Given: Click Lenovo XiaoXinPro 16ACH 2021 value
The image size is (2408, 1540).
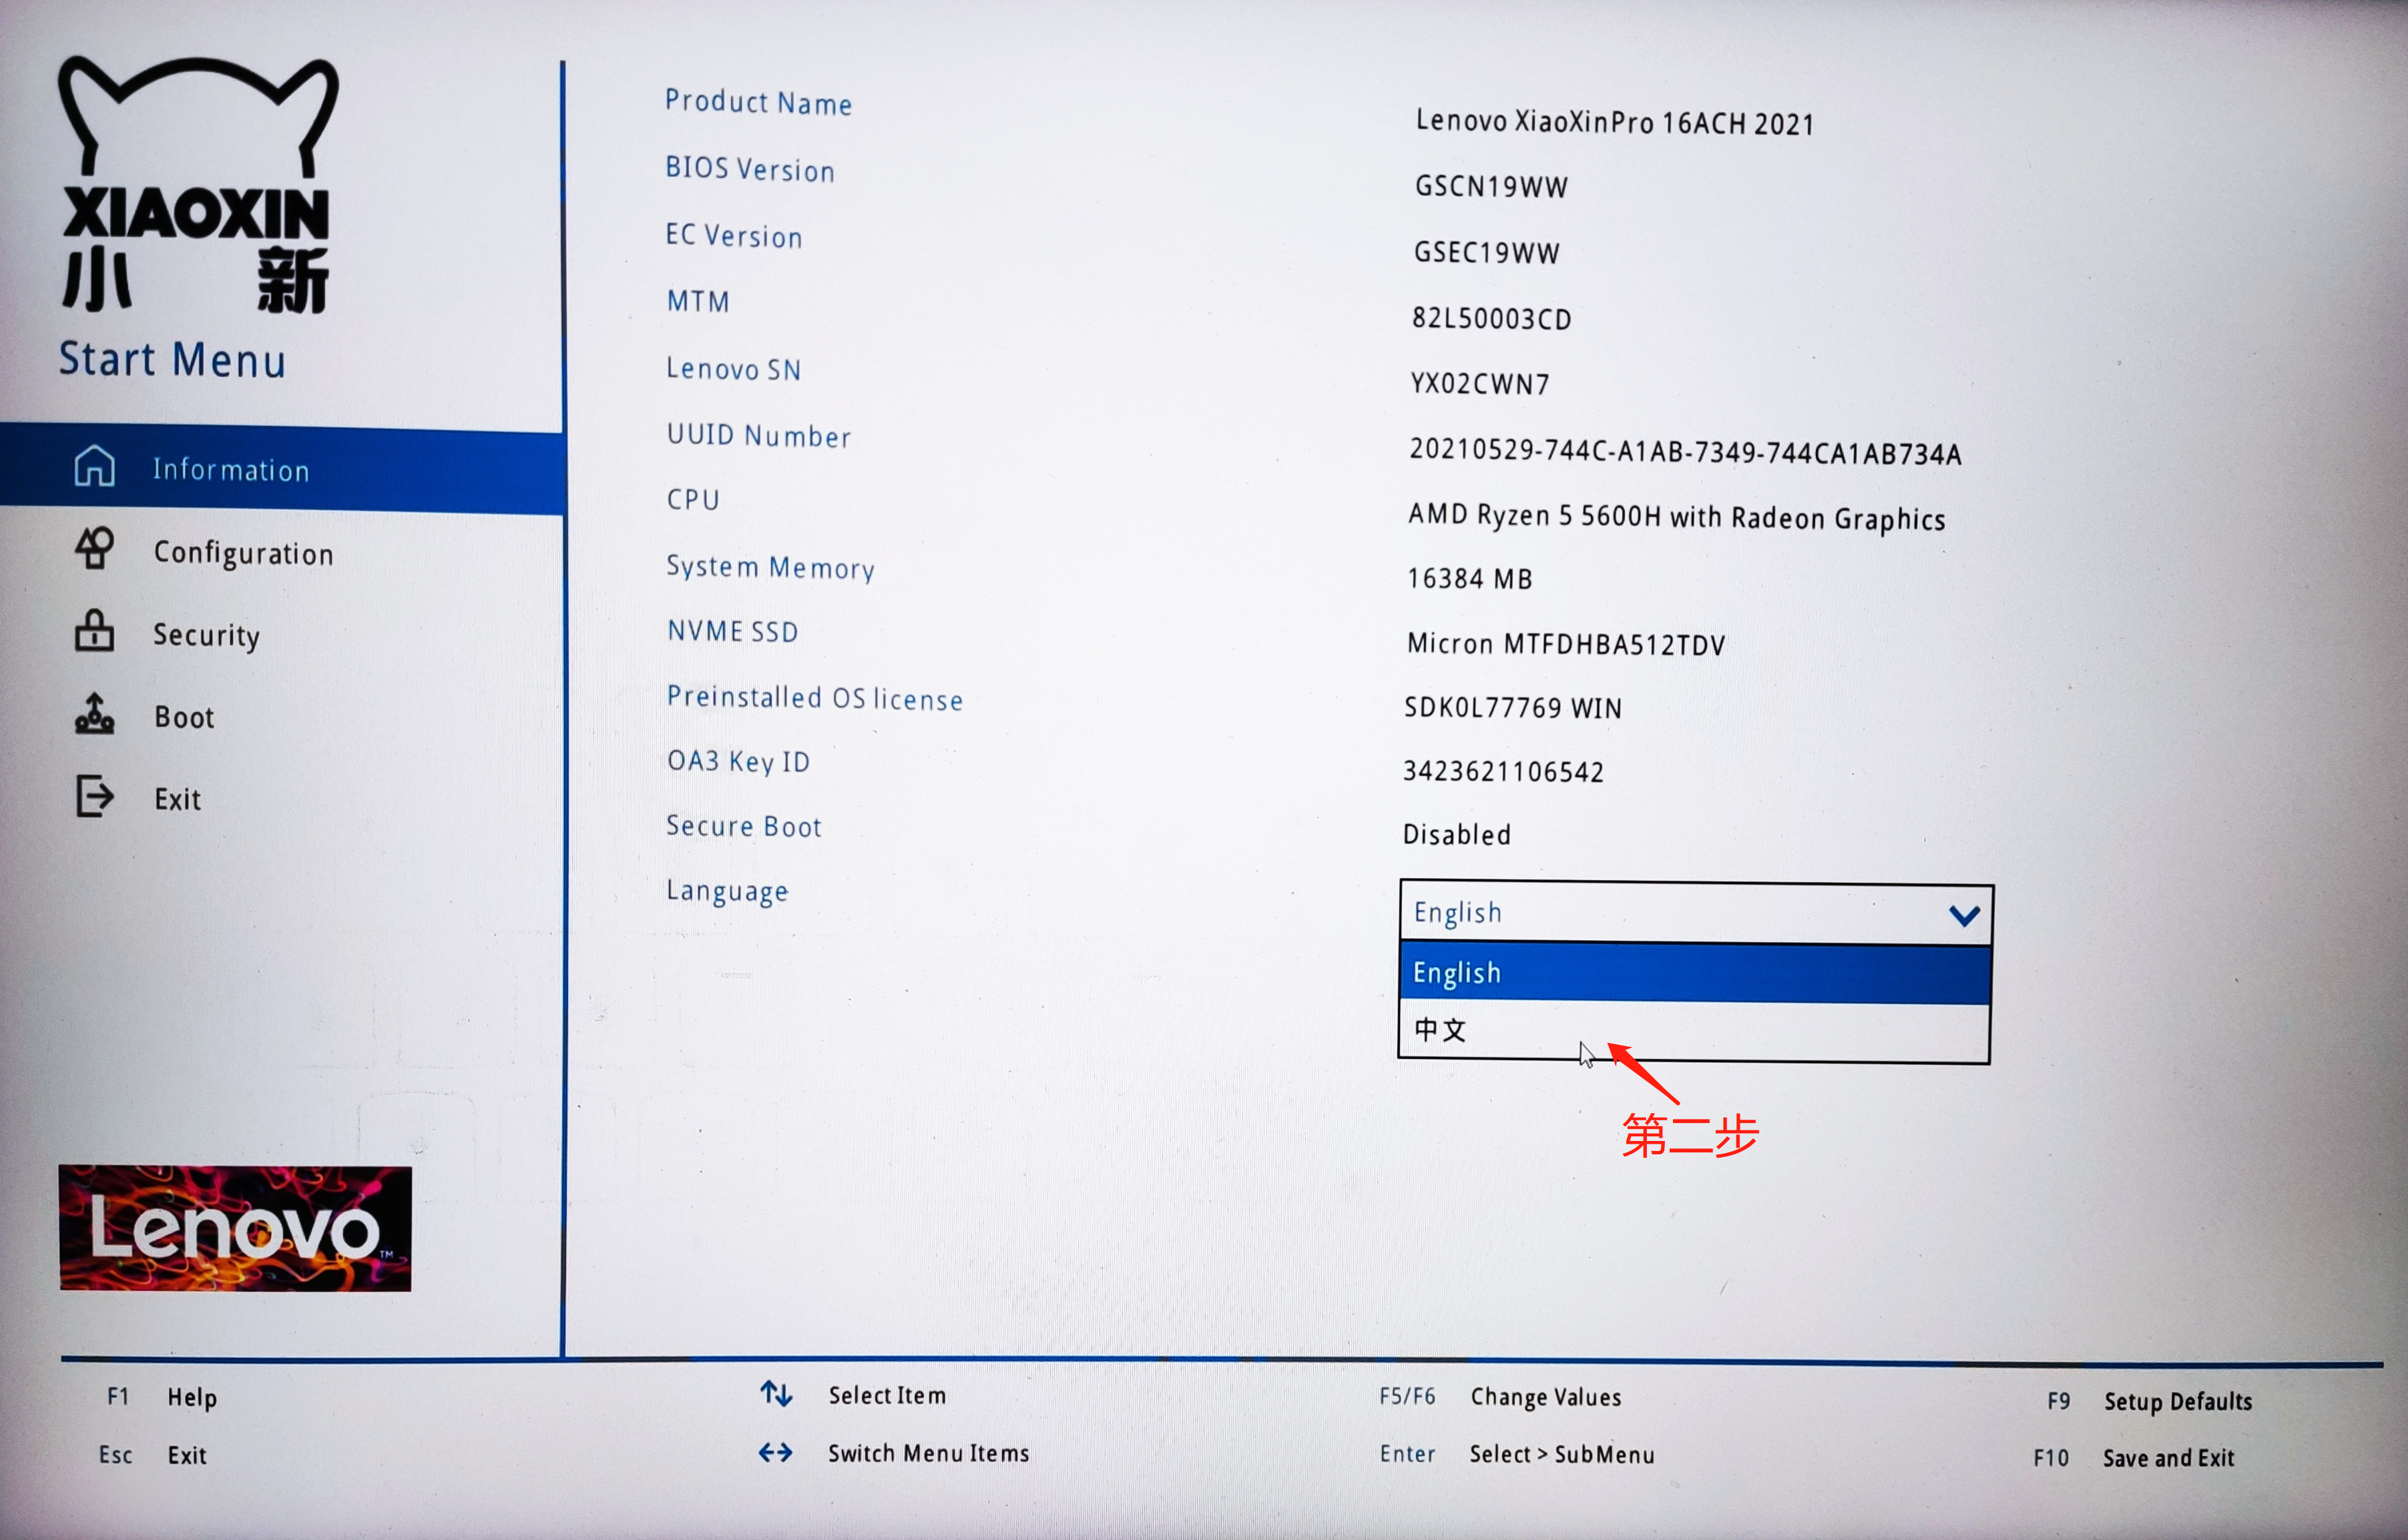Looking at the screenshot, I should [x=1614, y=122].
